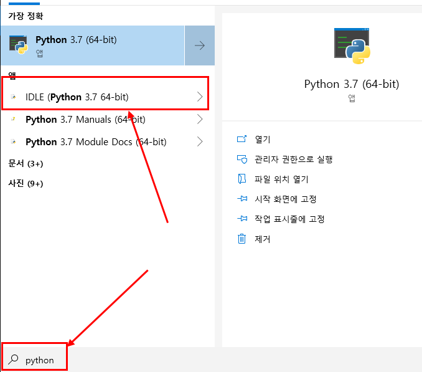Viewport: 422px width, 372px height.
Task: Expand chevron for Python 3.7 Manuals
Action: (200, 119)
